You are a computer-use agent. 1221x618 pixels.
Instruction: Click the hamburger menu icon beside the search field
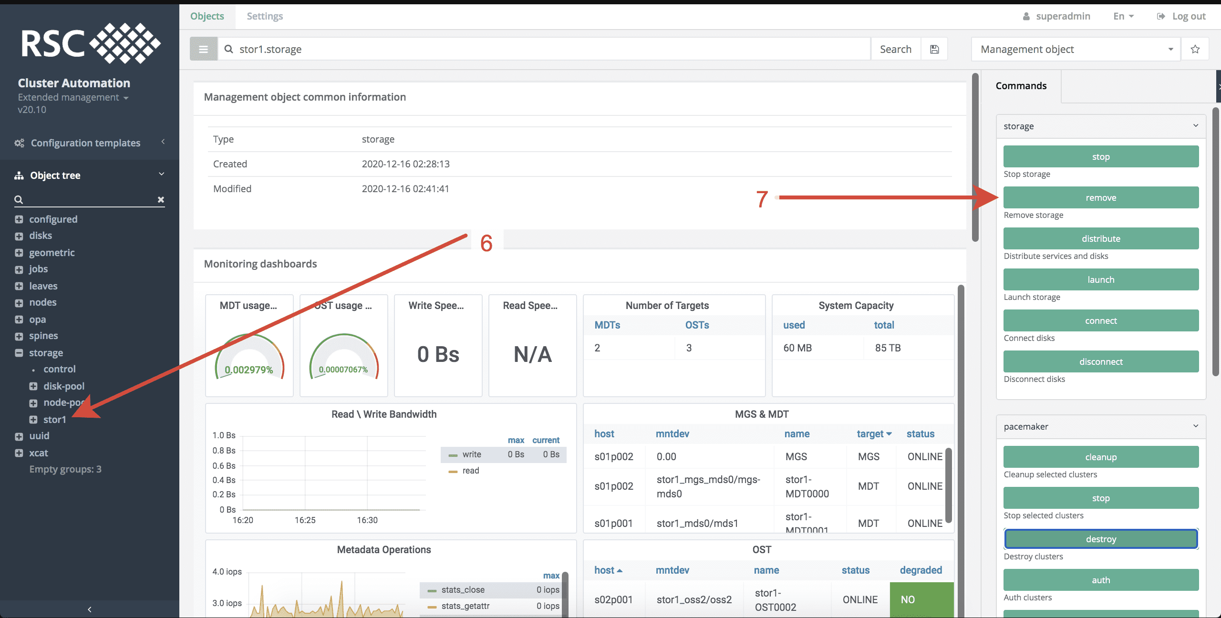coord(203,49)
